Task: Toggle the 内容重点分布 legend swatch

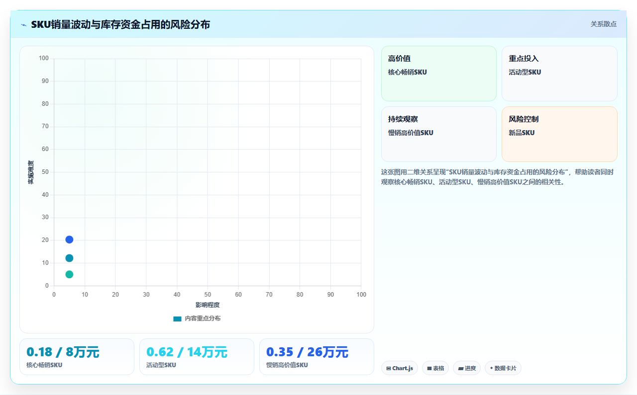Action: (177, 318)
